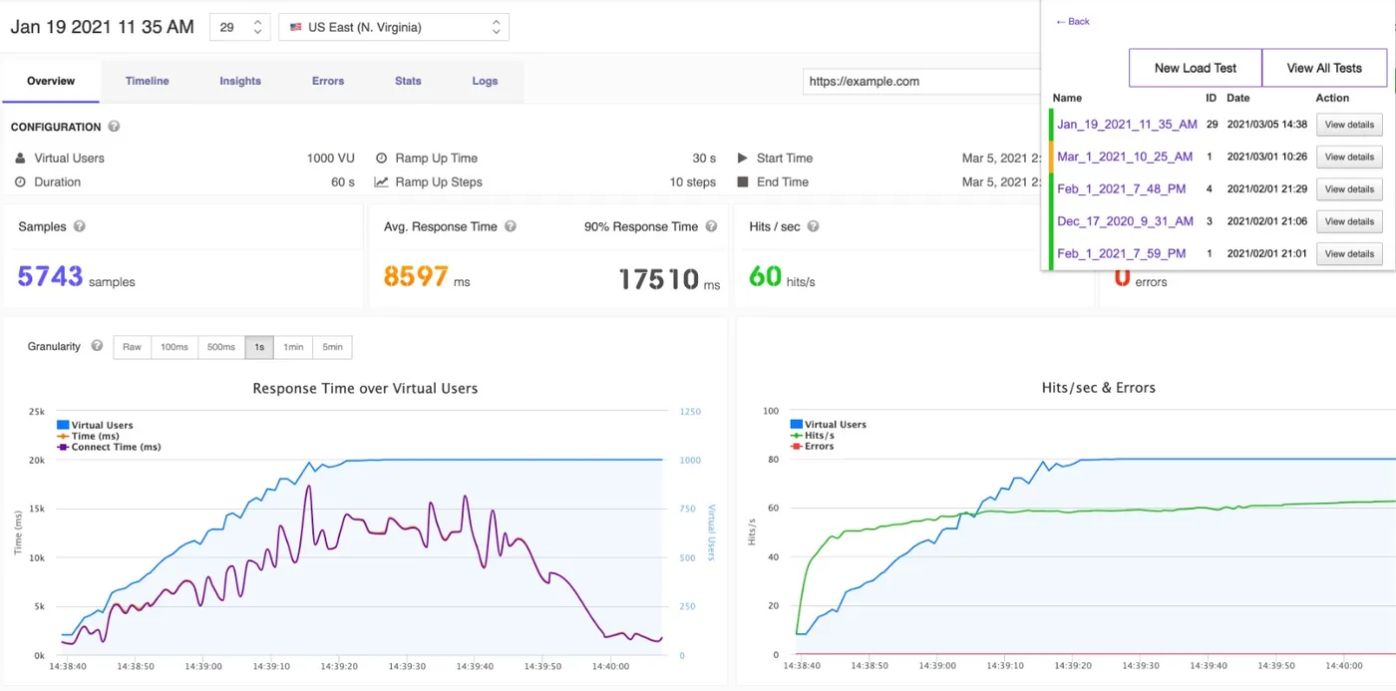Open the Feb_1_2021_7_59_PM test link
The image size is (1396, 691).
[1121, 253]
